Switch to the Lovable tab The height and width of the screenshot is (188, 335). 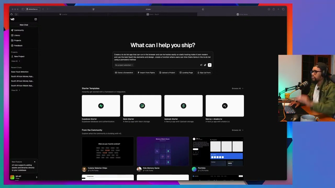tap(63, 14)
